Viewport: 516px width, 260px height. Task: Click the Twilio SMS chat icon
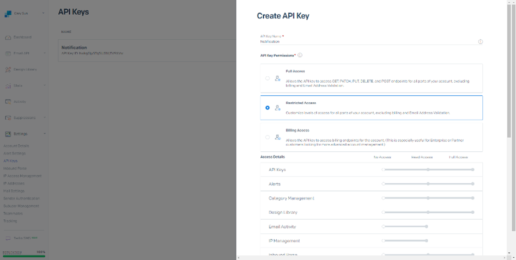[8, 238]
